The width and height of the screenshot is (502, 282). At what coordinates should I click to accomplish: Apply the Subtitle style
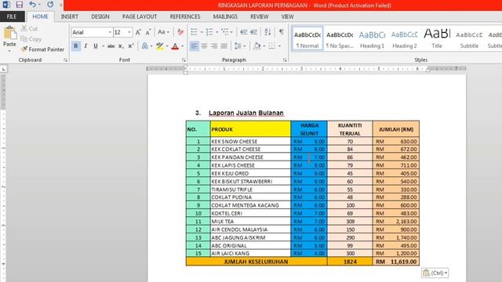[469, 38]
